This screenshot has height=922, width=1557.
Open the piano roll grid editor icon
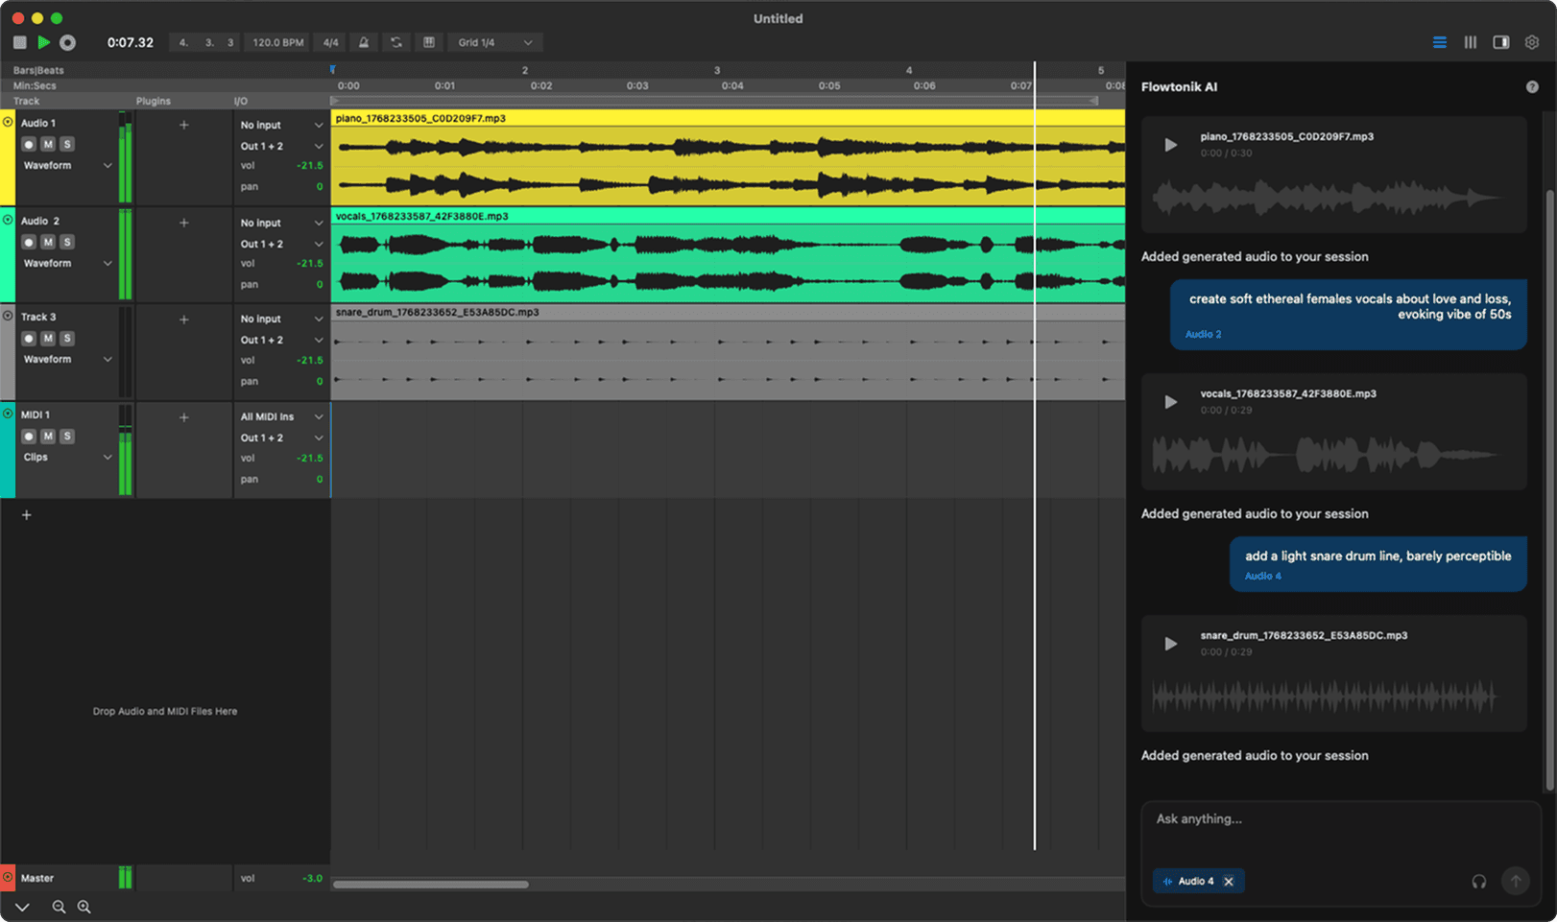point(429,42)
